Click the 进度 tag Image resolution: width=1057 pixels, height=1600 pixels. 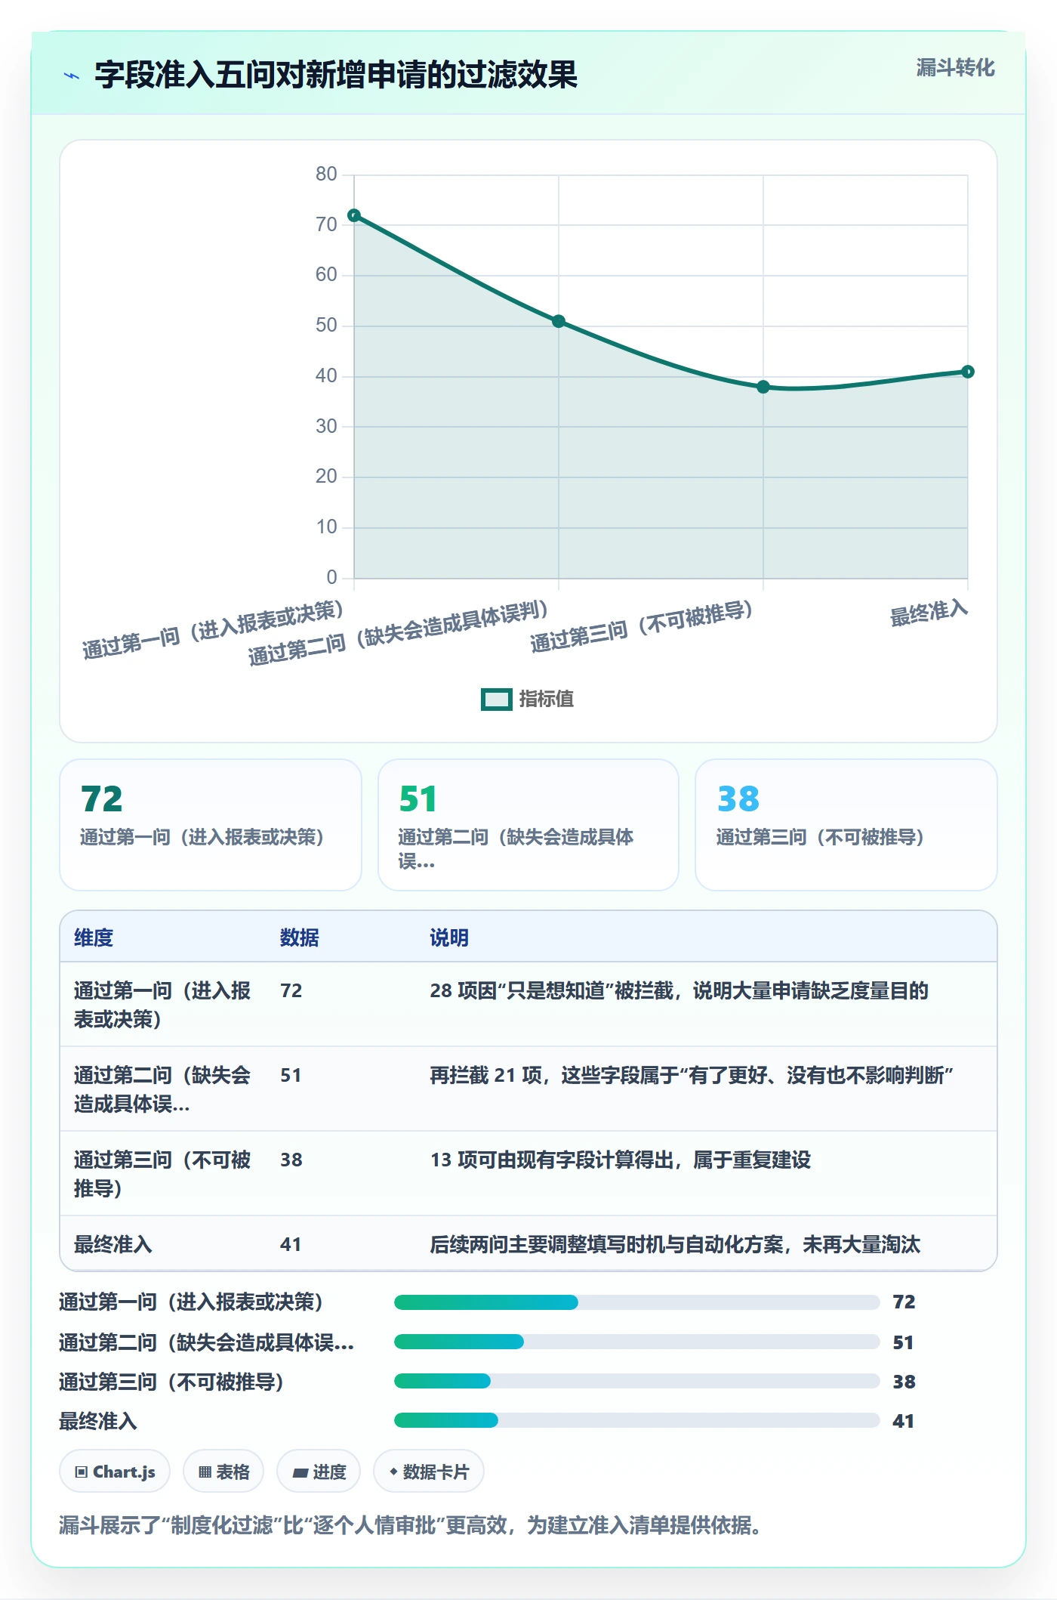point(319,1471)
